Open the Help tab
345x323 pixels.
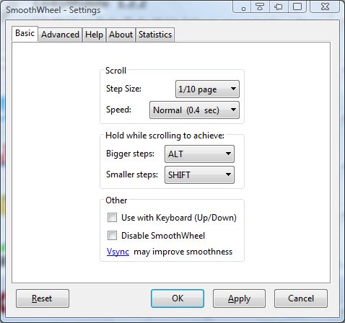click(94, 35)
